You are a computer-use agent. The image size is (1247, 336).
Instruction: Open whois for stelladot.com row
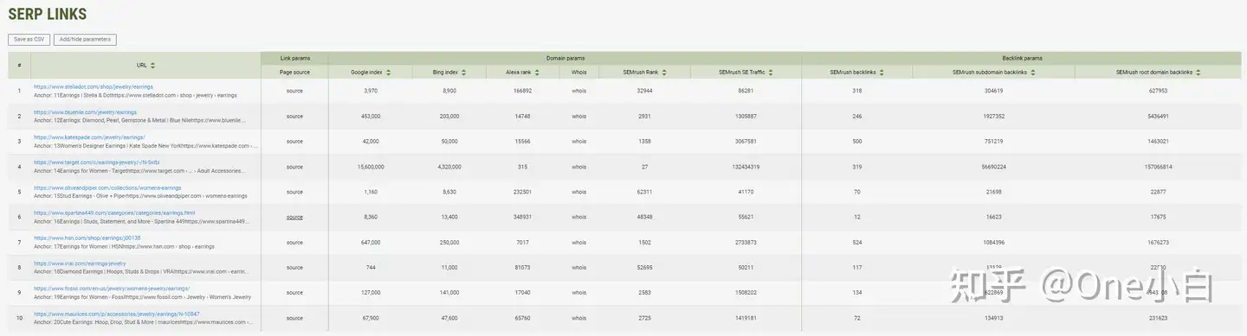pyautogui.click(x=578, y=91)
